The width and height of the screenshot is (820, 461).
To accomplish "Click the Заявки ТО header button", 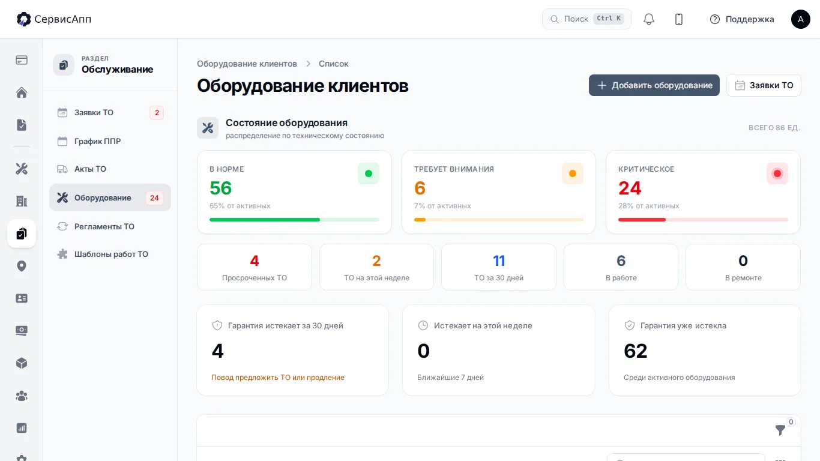I will click(764, 85).
